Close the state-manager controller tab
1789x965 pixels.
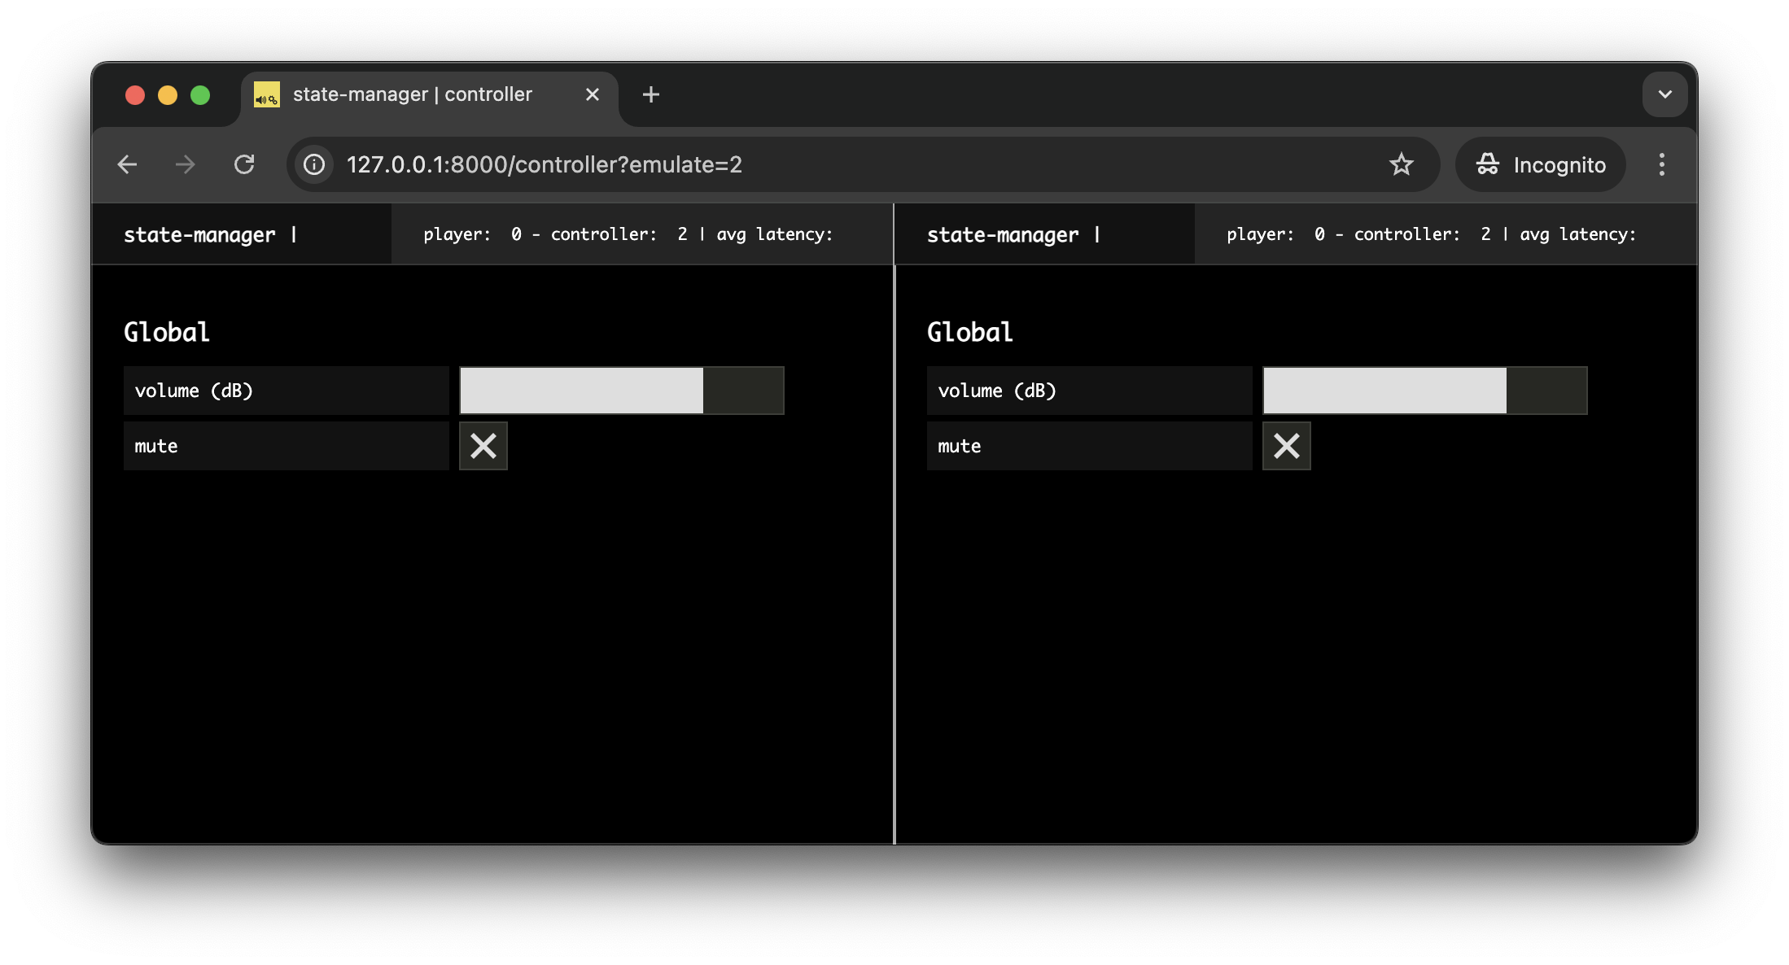pyautogui.click(x=593, y=94)
